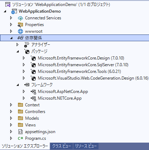The image size is (149, 150).
Task: Click the Views folder icon
Action: click(x=20, y=125)
